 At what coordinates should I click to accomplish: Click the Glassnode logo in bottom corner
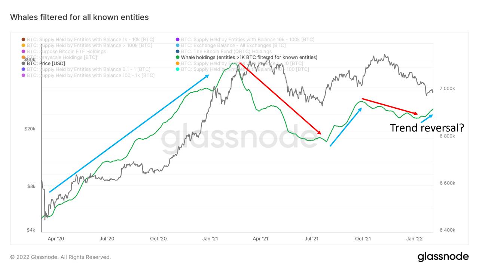(x=443, y=257)
